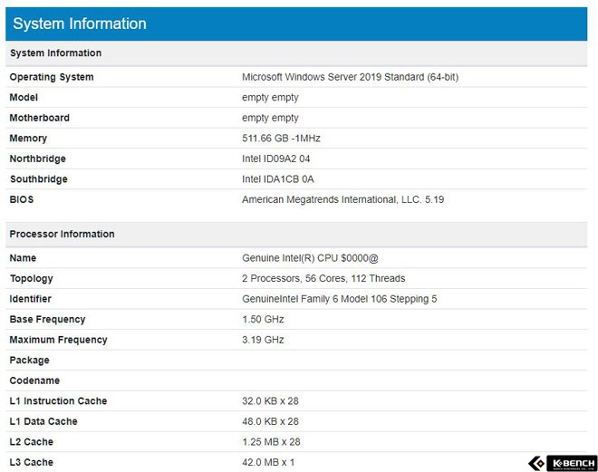Screen dimensions: 598x472
Task: Click the Operating System label
Action: (x=52, y=77)
